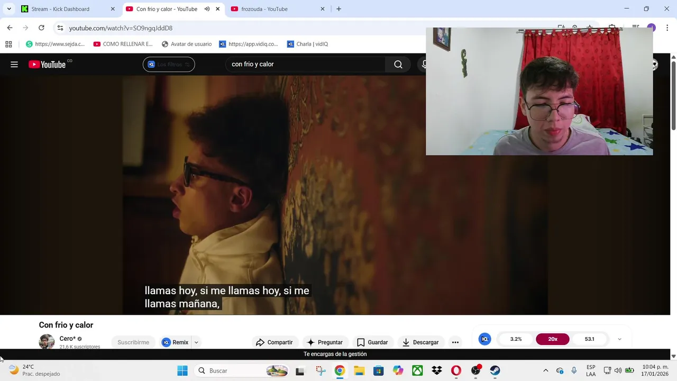Click the microphone tray icon
677x381 pixels.
click(574, 370)
